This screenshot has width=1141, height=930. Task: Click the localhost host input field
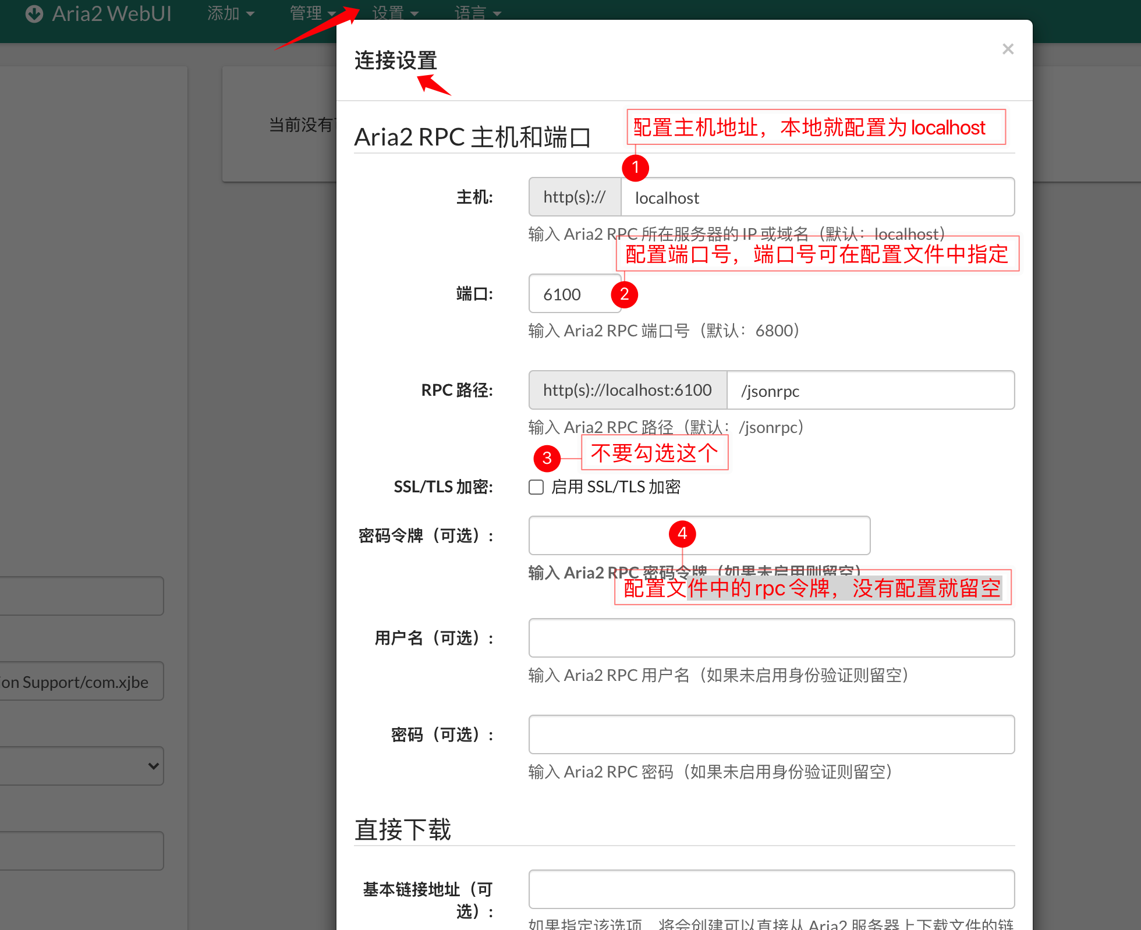(817, 198)
